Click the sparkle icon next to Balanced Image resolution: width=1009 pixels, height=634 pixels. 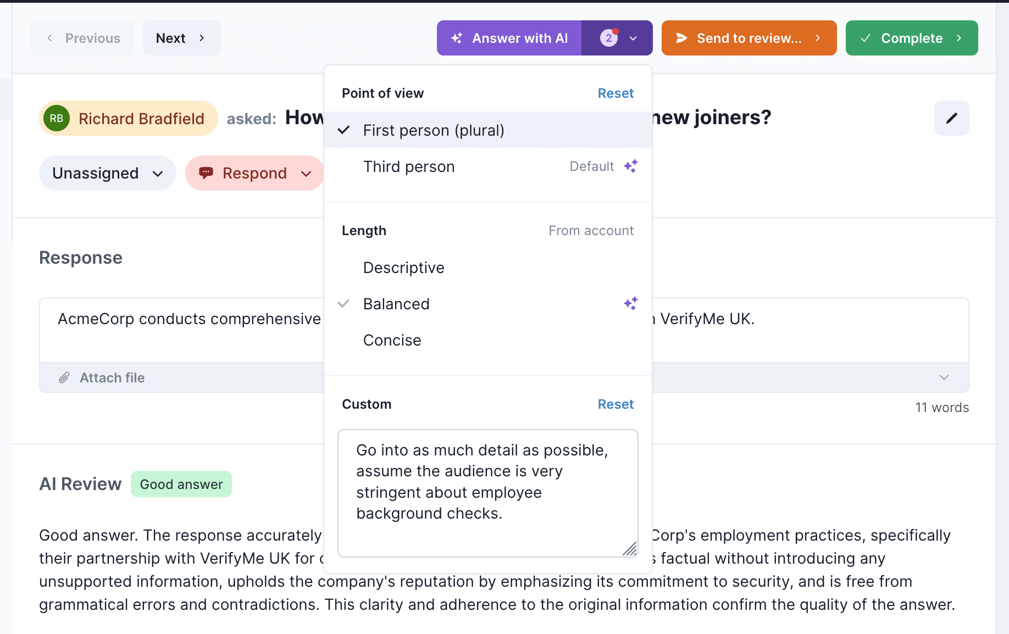pos(630,303)
